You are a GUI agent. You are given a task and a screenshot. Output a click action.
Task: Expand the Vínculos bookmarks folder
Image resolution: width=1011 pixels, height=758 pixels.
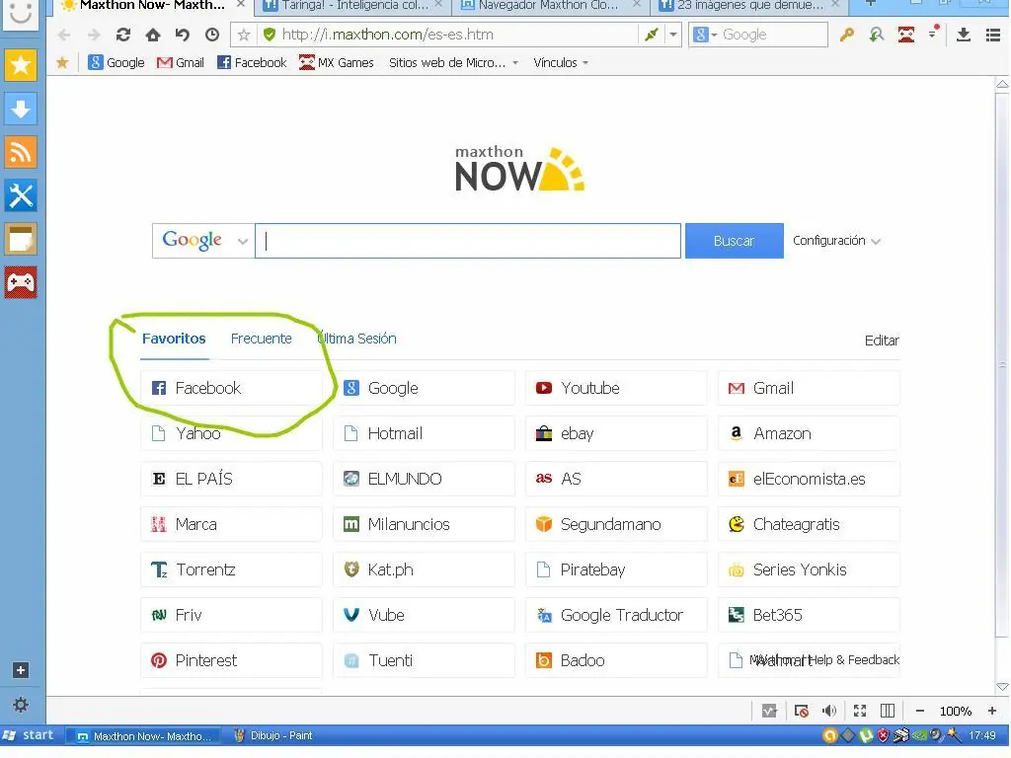[x=561, y=62]
